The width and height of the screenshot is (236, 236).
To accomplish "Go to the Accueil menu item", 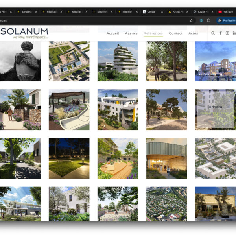I will [112, 33].
